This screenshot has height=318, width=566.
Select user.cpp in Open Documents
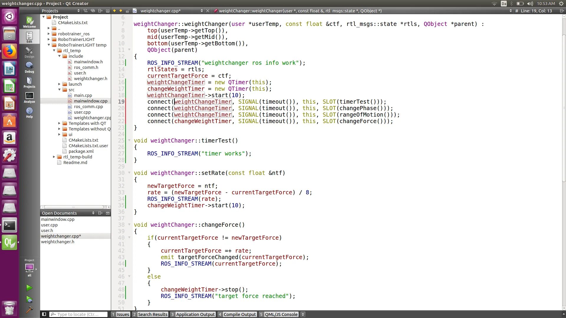click(x=49, y=225)
